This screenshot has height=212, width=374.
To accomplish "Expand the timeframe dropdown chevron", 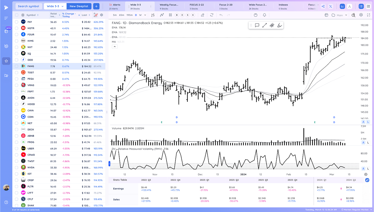I will point(145,15).
